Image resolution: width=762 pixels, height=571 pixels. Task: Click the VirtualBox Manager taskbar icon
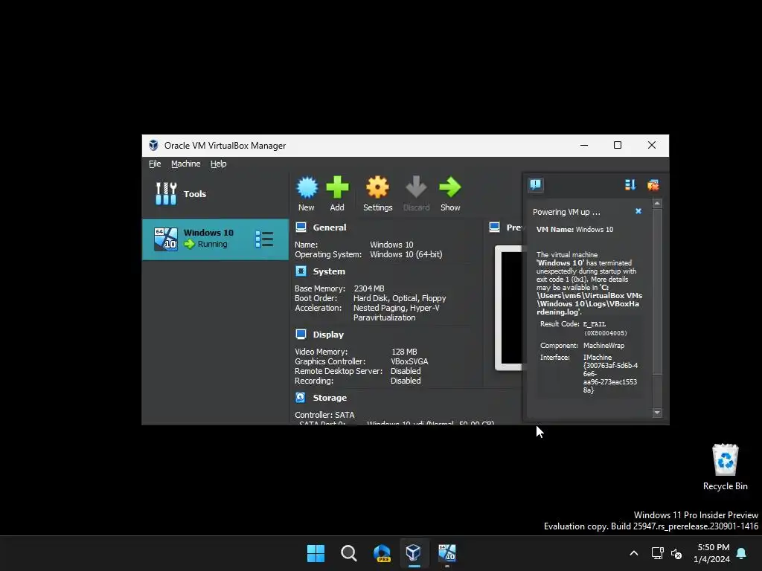coord(414,553)
